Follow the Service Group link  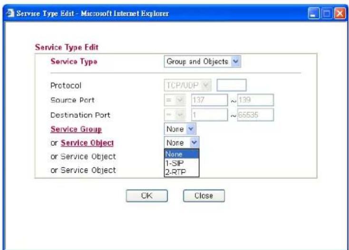pyautogui.click(x=76, y=129)
